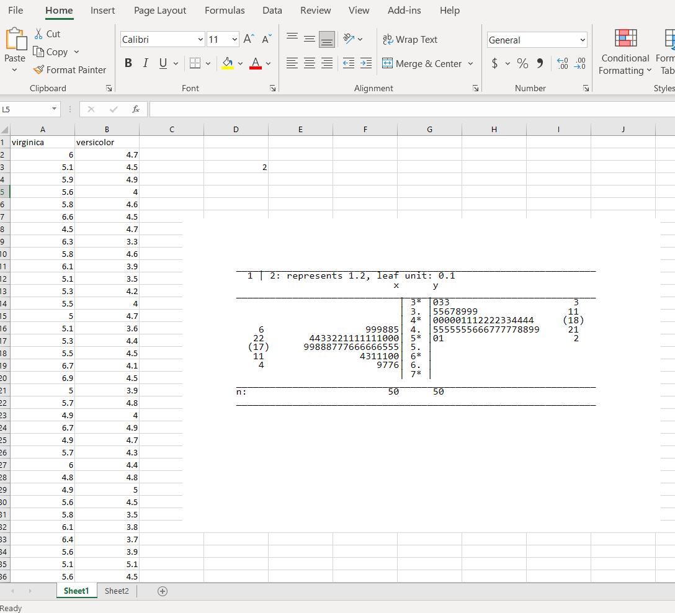This screenshot has width=675, height=613.
Task: Increase font size with the large A icon
Action: (249, 39)
